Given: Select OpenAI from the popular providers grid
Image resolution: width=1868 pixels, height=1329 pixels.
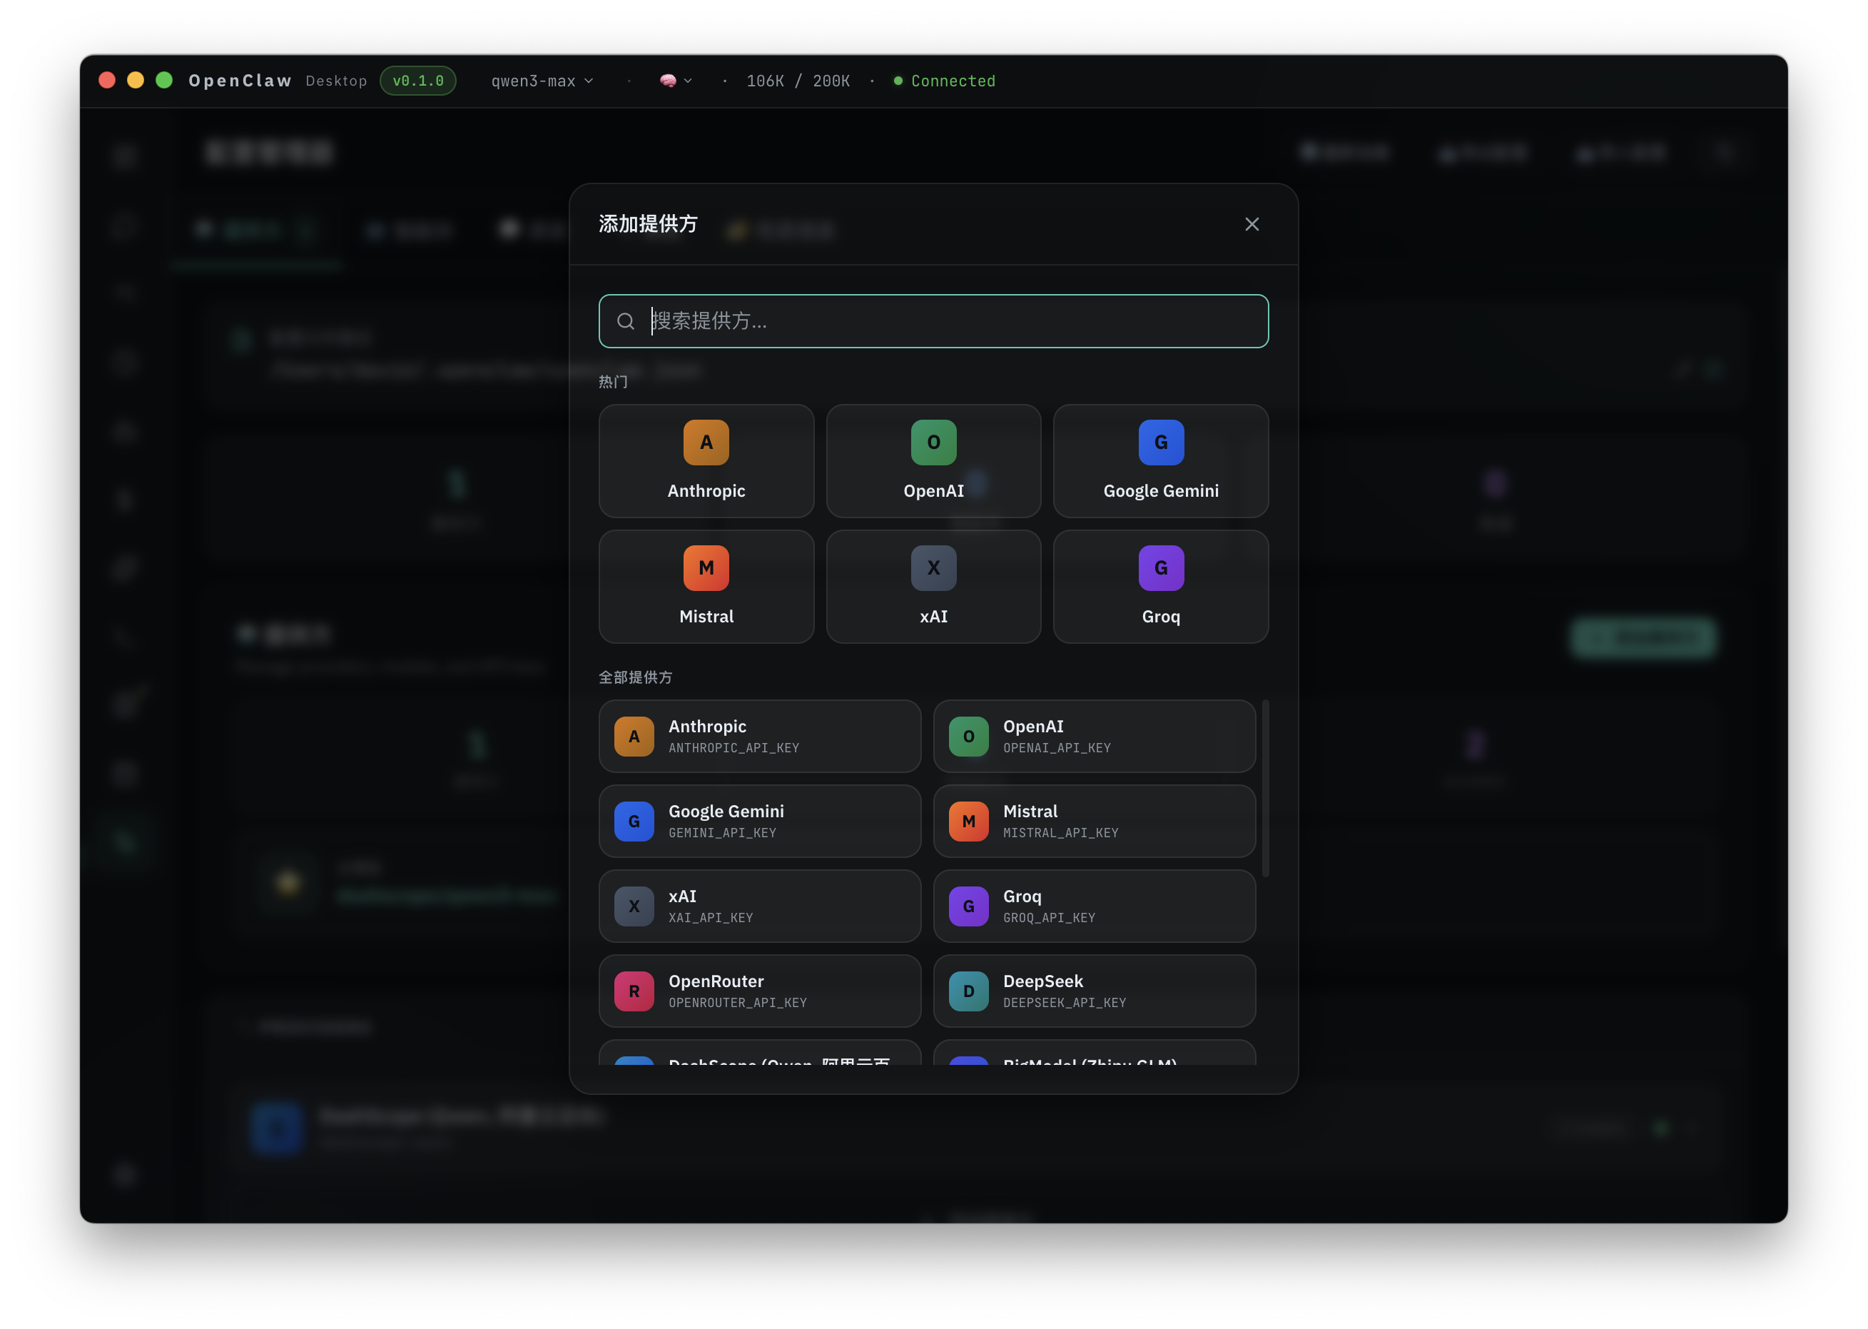Looking at the screenshot, I should click(x=933, y=461).
